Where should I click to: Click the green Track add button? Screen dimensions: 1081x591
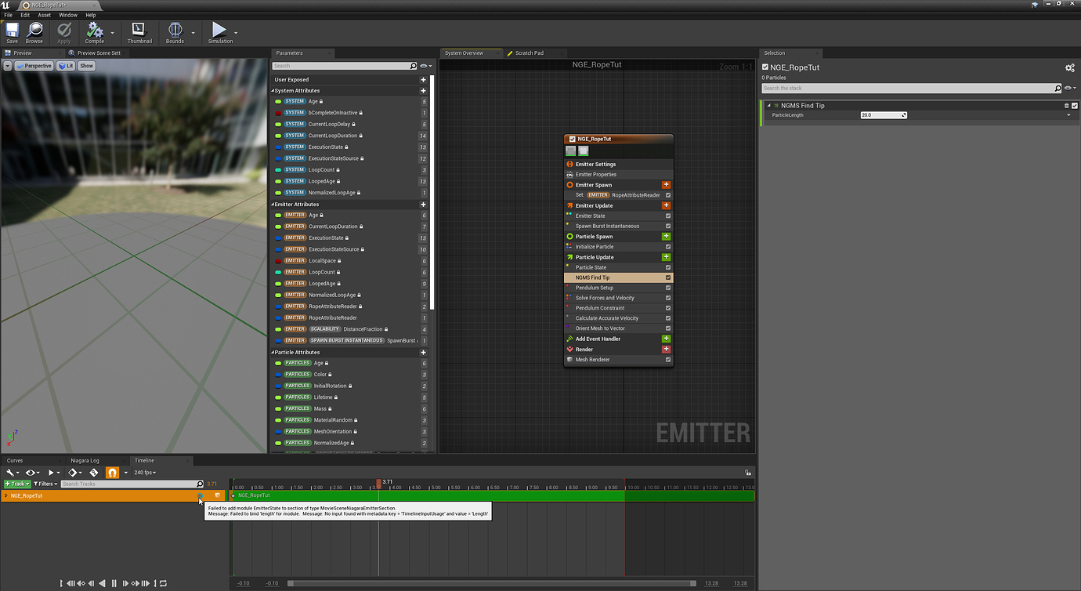pyautogui.click(x=17, y=484)
